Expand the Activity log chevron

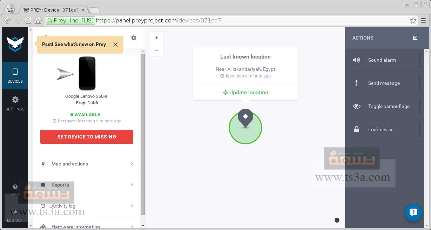click(132, 206)
